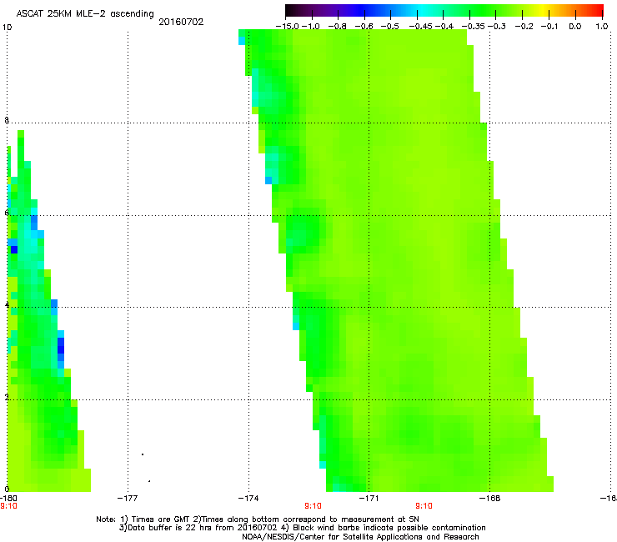This screenshot has width=617, height=542.
Task: Select the 'Data buffer is 22 hrs' note line
Action: coord(302,528)
